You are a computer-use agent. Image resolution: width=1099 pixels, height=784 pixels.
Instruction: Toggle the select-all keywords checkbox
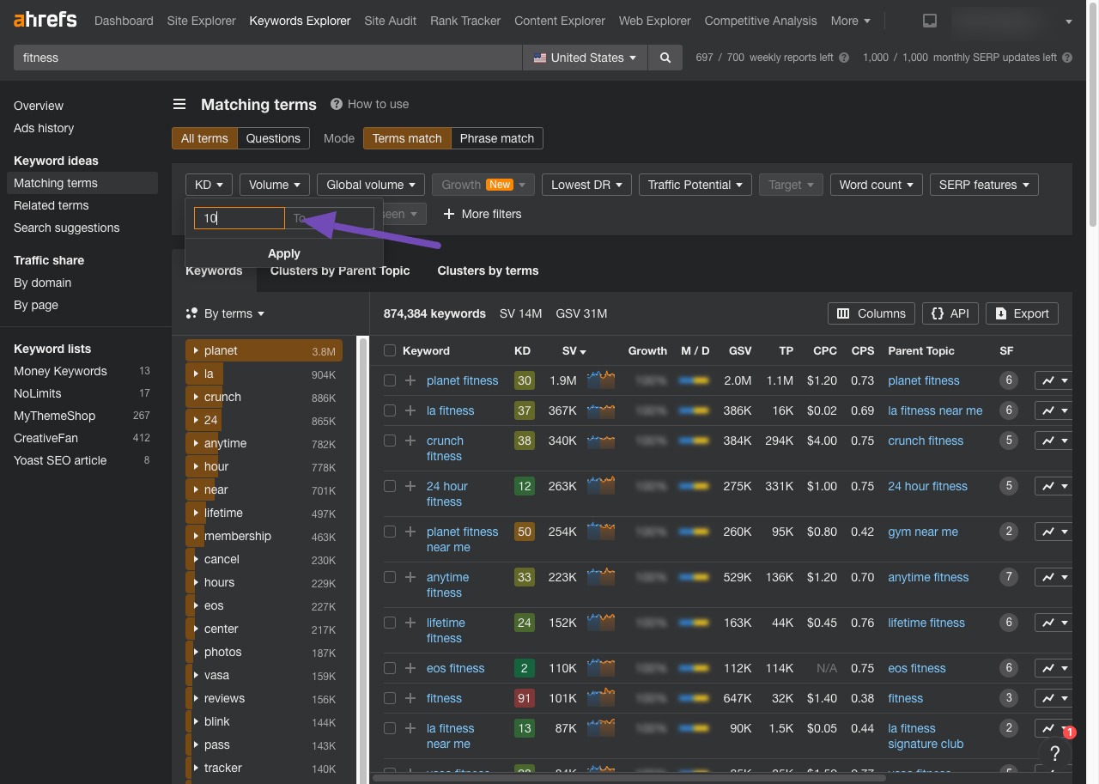390,350
